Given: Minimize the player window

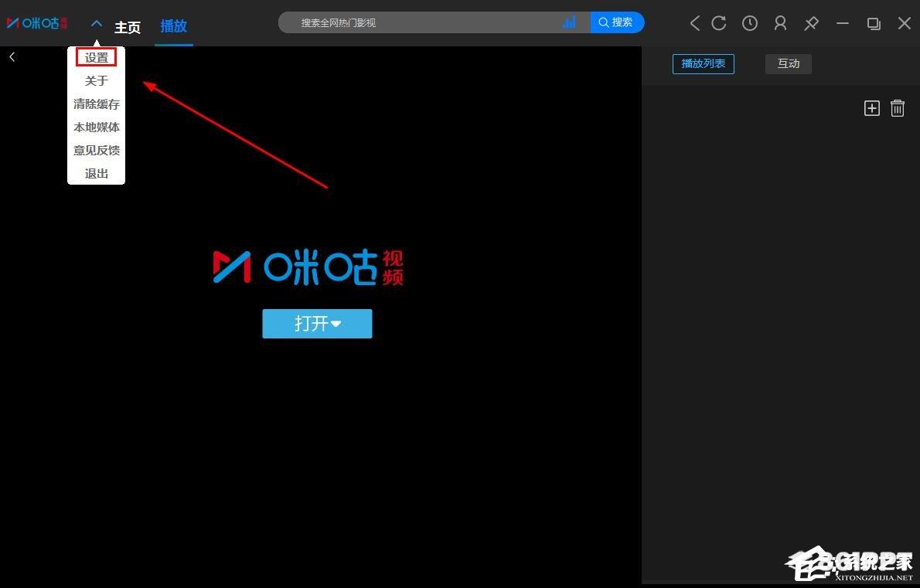Looking at the screenshot, I should (x=843, y=23).
